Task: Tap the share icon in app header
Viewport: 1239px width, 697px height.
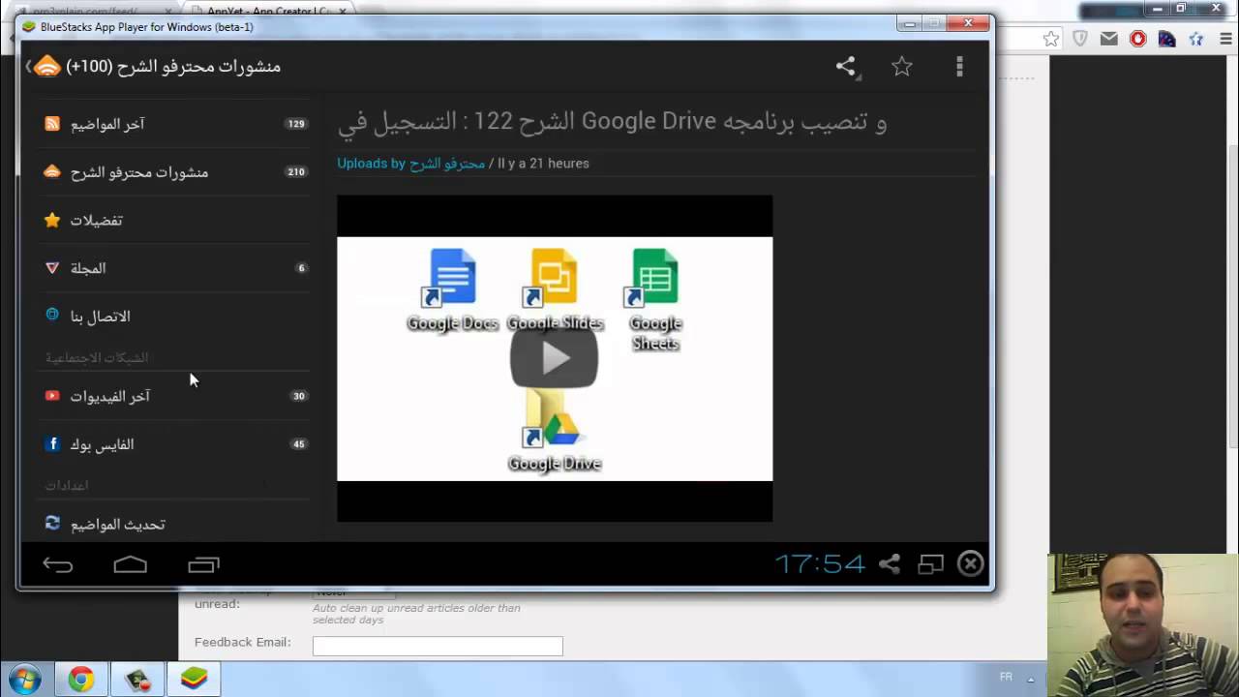Action: point(846,66)
